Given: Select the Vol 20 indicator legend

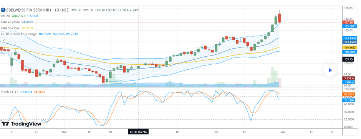Looking at the screenshot, I should tap(5, 16).
